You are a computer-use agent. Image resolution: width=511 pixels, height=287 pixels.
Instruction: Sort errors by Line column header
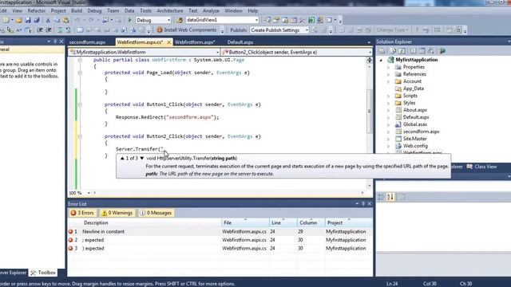click(283, 223)
